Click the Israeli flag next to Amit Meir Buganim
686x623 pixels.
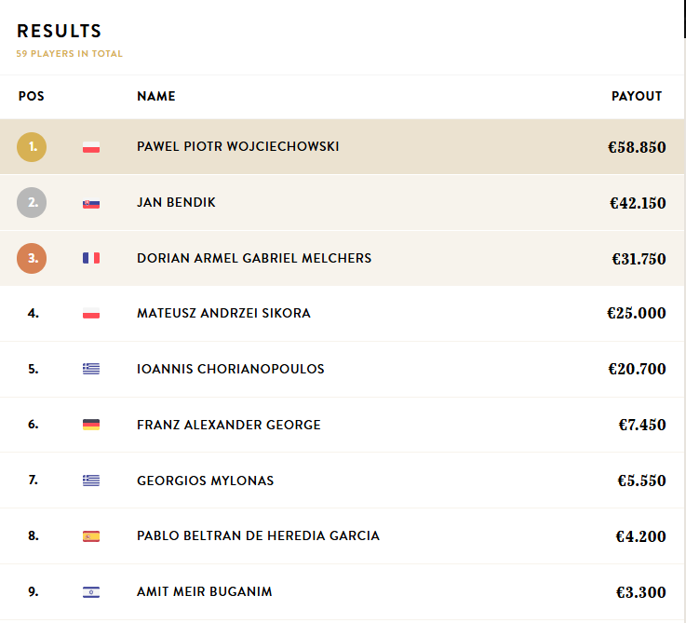[x=91, y=592]
